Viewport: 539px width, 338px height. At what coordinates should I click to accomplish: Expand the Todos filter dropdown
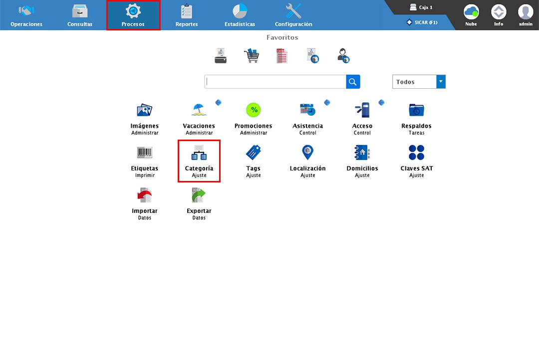441,82
